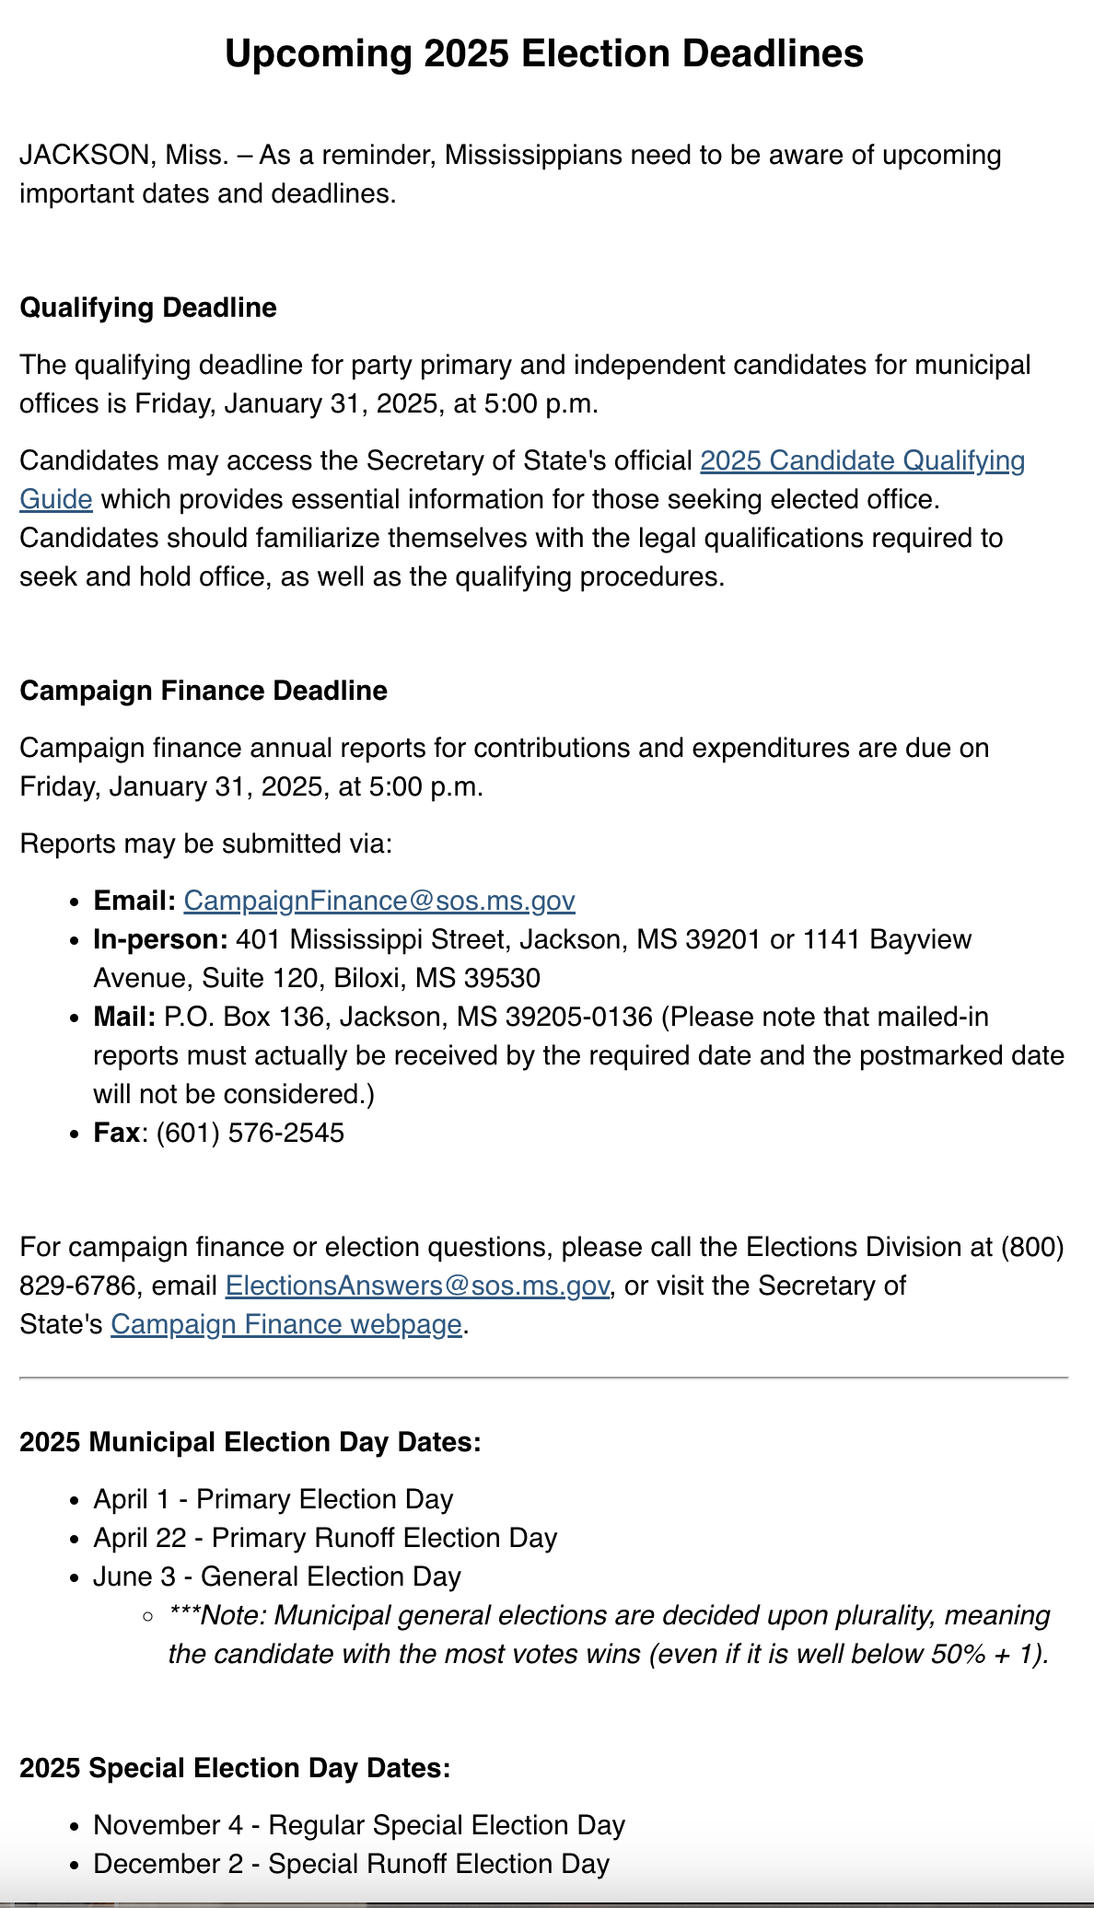
Task: Select the Qualifying Deadline heading
Action: tap(148, 308)
